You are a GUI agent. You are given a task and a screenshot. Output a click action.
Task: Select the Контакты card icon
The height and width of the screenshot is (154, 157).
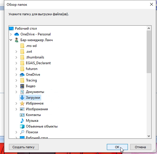[x=22, y=115]
